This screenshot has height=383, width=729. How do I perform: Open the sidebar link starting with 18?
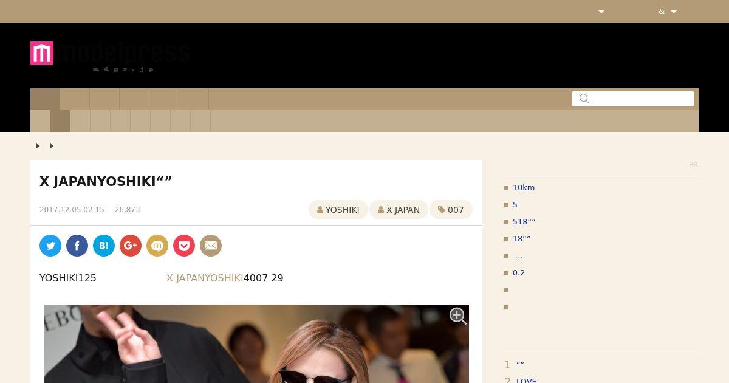tap(522, 239)
